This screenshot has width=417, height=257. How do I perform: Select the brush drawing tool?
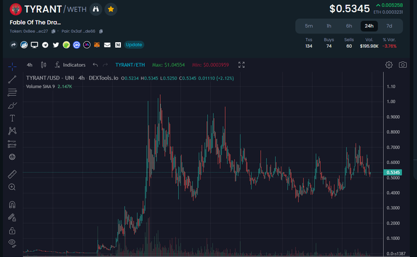point(12,105)
